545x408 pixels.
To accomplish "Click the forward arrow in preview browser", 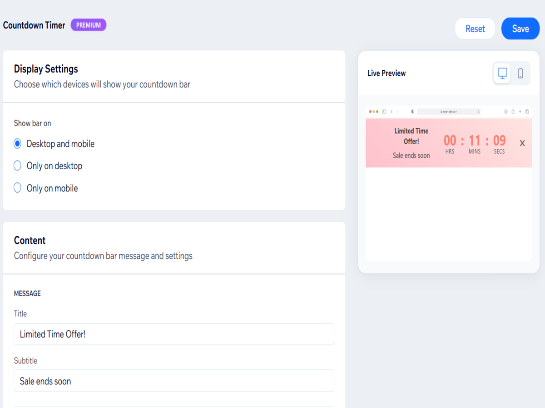I will [397, 112].
